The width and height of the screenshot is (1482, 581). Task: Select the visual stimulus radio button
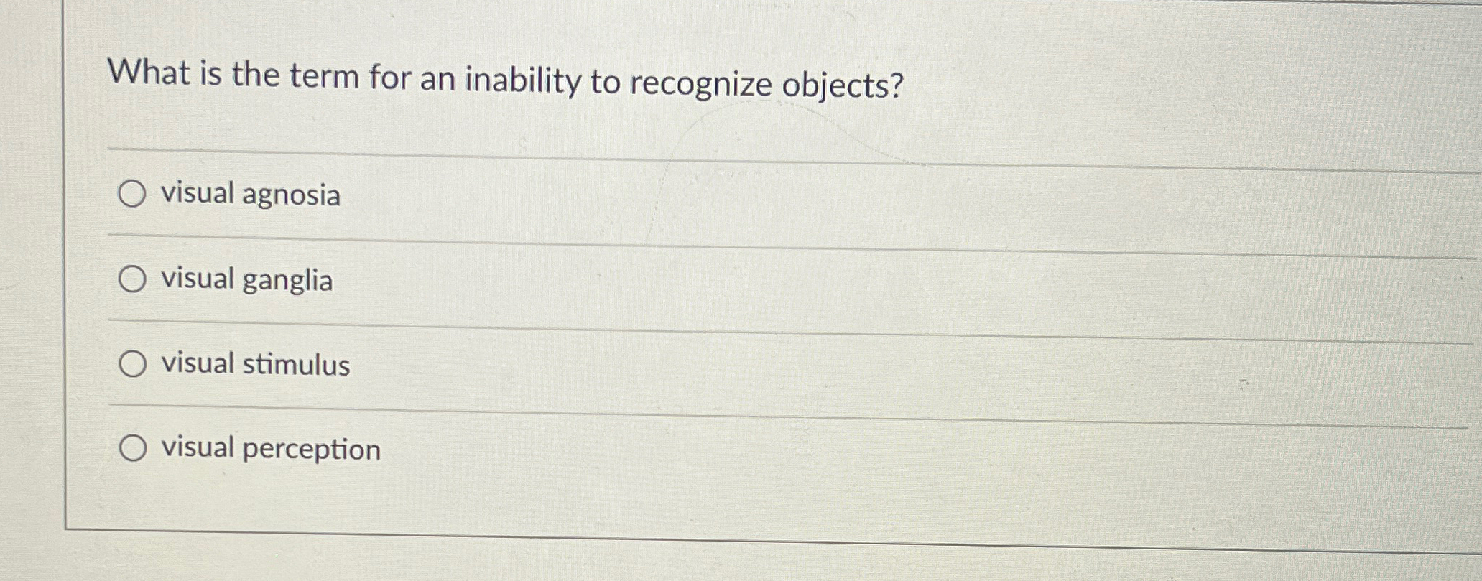click(133, 365)
